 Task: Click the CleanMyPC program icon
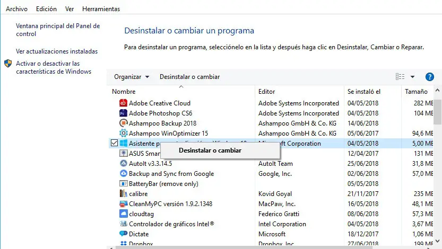click(x=123, y=203)
